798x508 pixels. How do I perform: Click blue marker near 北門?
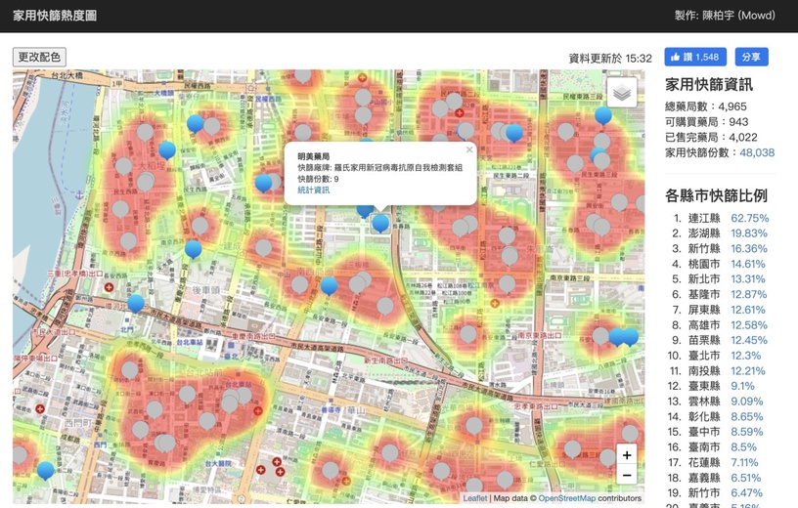(x=136, y=303)
